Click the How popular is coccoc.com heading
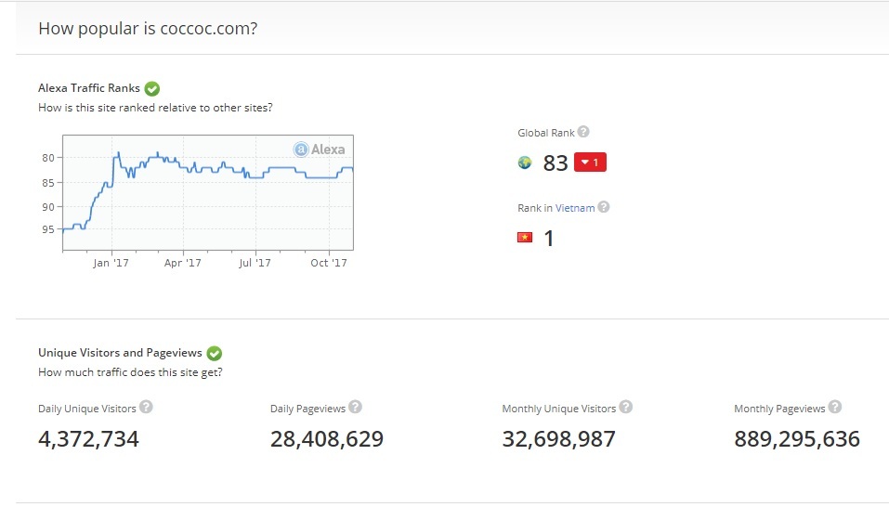 pos(148,29)
